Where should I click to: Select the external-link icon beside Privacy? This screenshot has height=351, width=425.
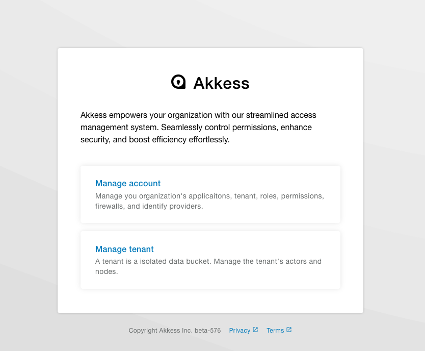254,330
